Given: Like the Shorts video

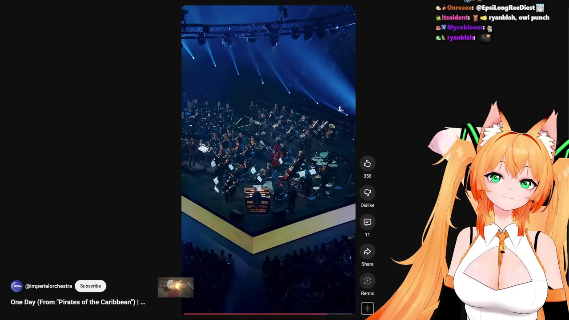Looking at the screenshot, I should click(x=367, y=164).
